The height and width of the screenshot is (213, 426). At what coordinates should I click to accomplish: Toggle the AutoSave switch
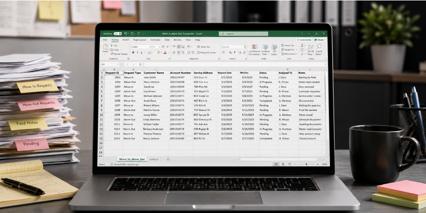tap(118, 34)
